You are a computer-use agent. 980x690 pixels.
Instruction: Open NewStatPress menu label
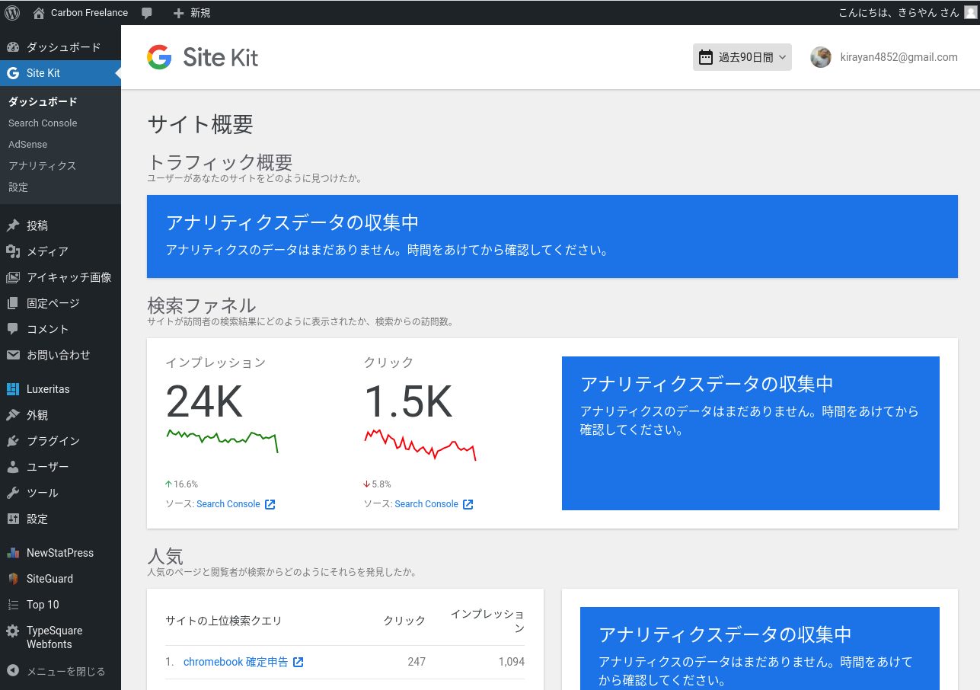tap(60, 553)
